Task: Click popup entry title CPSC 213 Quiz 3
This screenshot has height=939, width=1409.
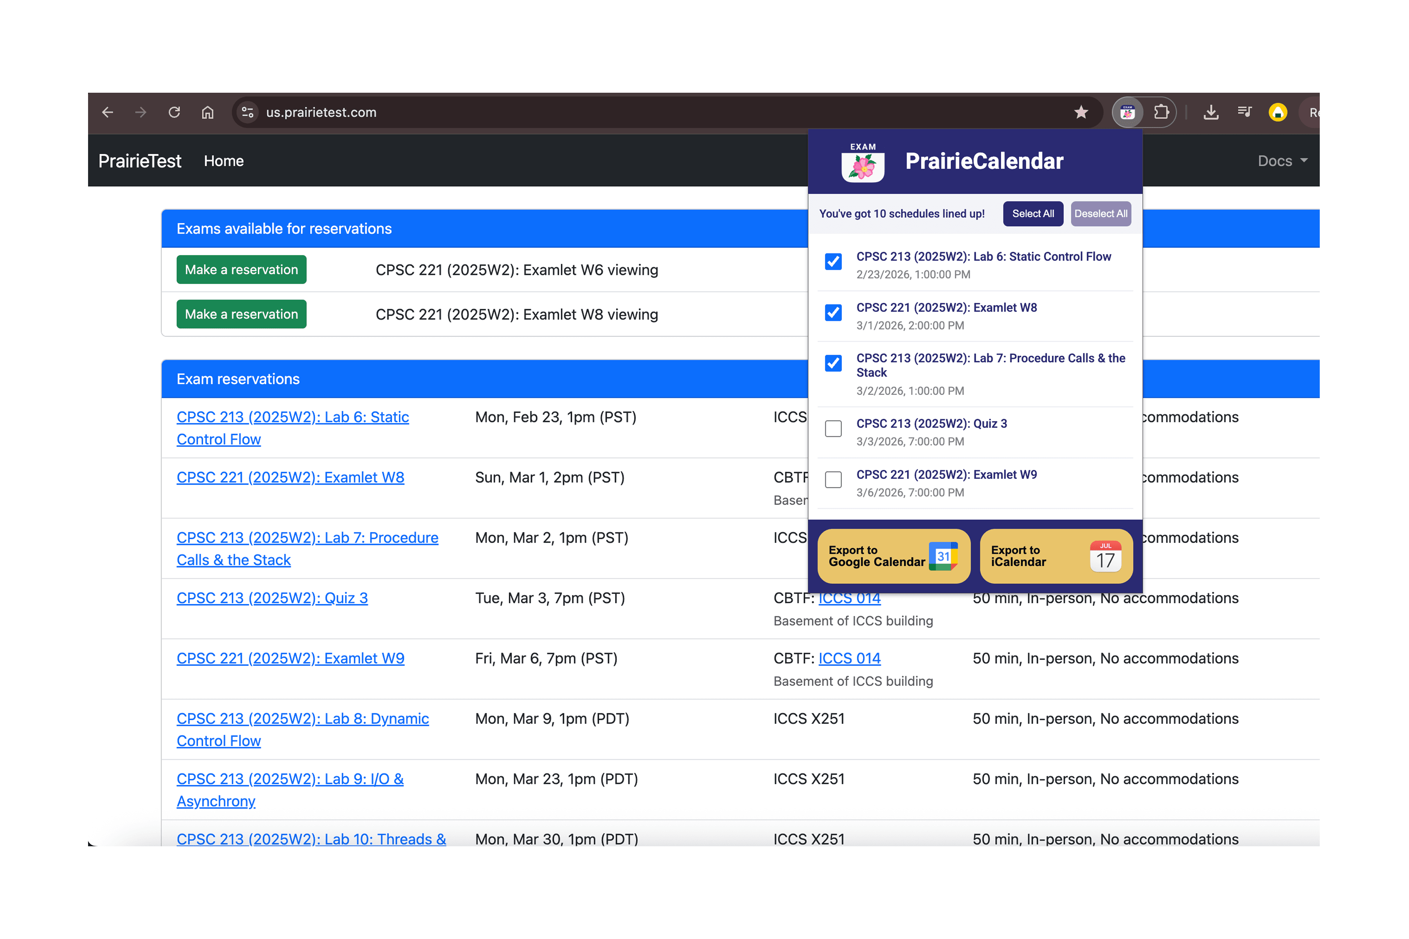Action: pyautogui.click(x=932, y=423)
